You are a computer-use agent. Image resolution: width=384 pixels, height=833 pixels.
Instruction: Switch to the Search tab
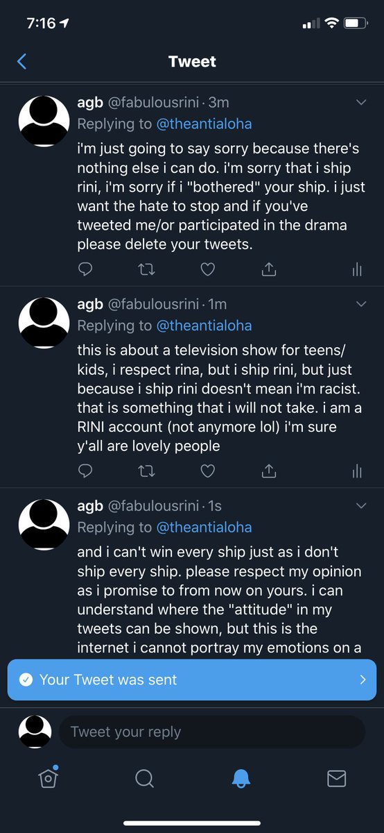[144, 779]
